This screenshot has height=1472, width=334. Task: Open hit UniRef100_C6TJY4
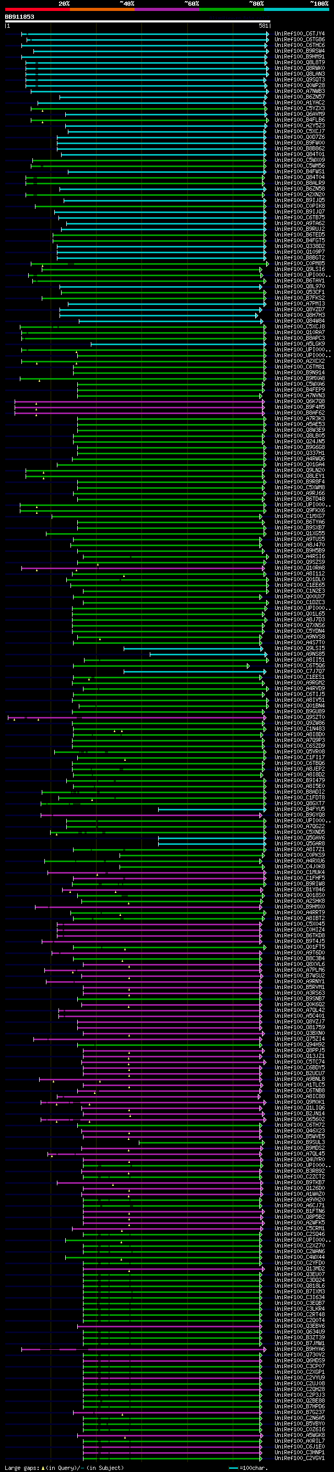click(x=300, y=34)
